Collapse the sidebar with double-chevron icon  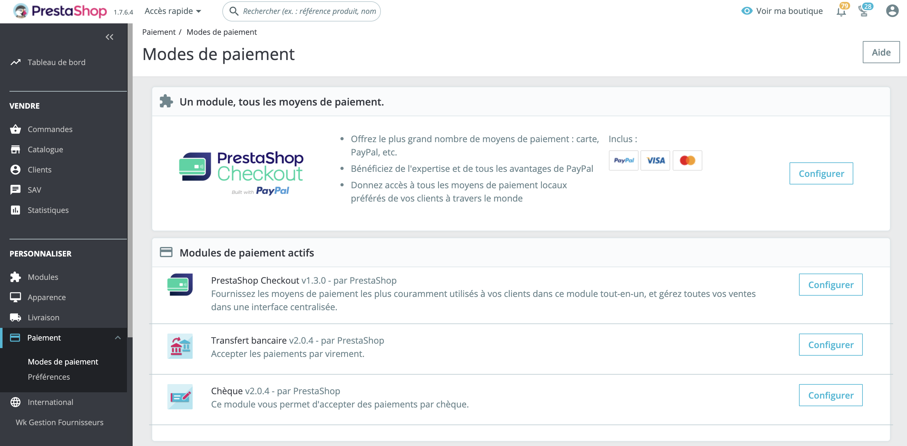(110, 37)
